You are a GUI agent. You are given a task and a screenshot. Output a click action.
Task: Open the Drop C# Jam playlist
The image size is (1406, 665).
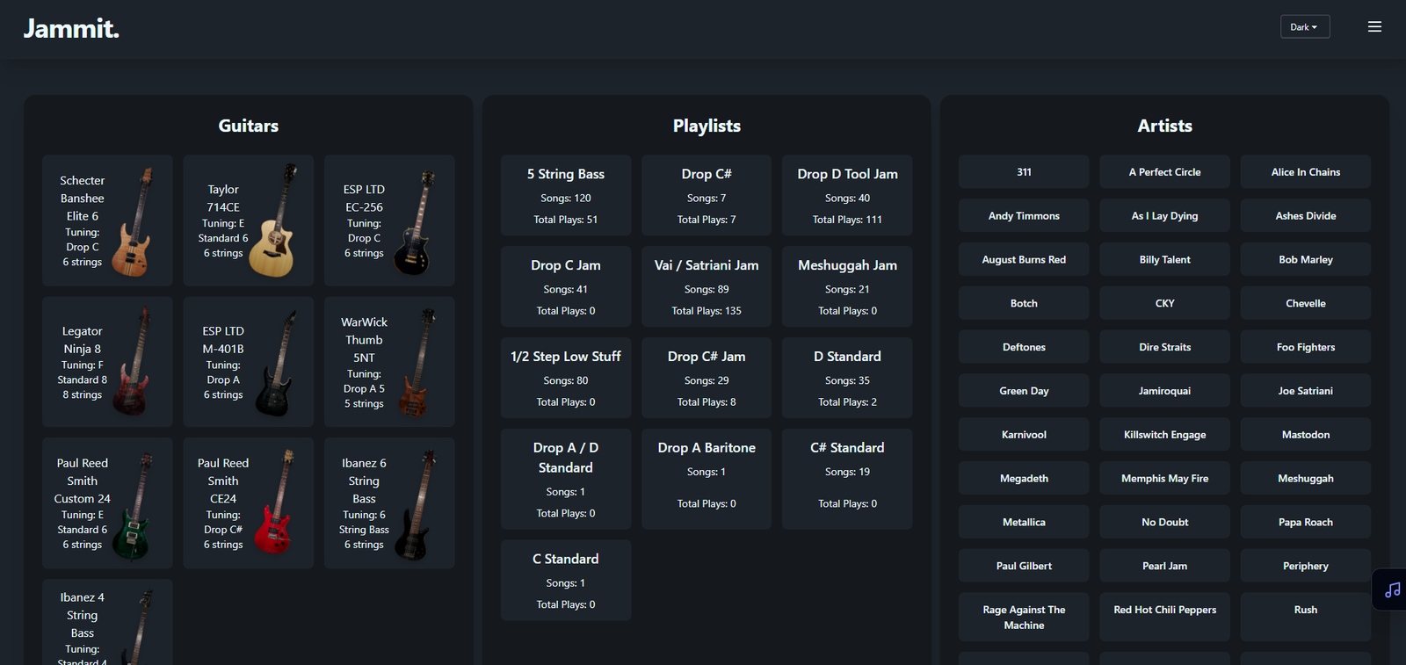(707, 378)
